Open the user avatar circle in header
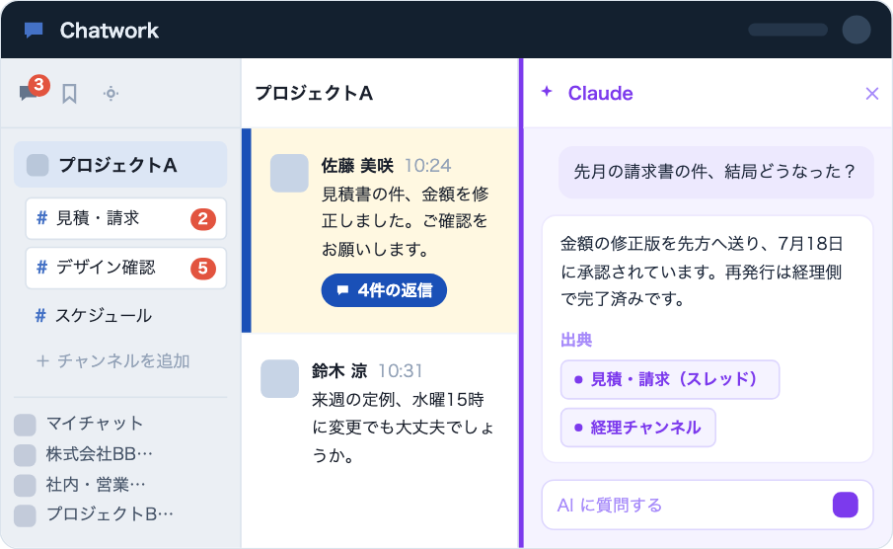Image resolution: width=893 pixels, height=549 pixels. coord(856,30)
